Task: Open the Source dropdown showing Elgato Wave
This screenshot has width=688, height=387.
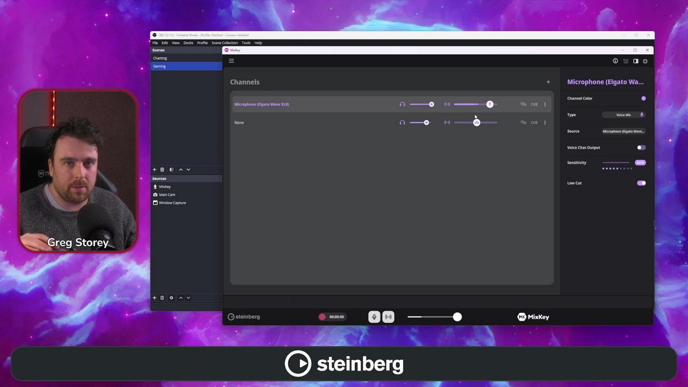Action: click(x=623, y=131)
